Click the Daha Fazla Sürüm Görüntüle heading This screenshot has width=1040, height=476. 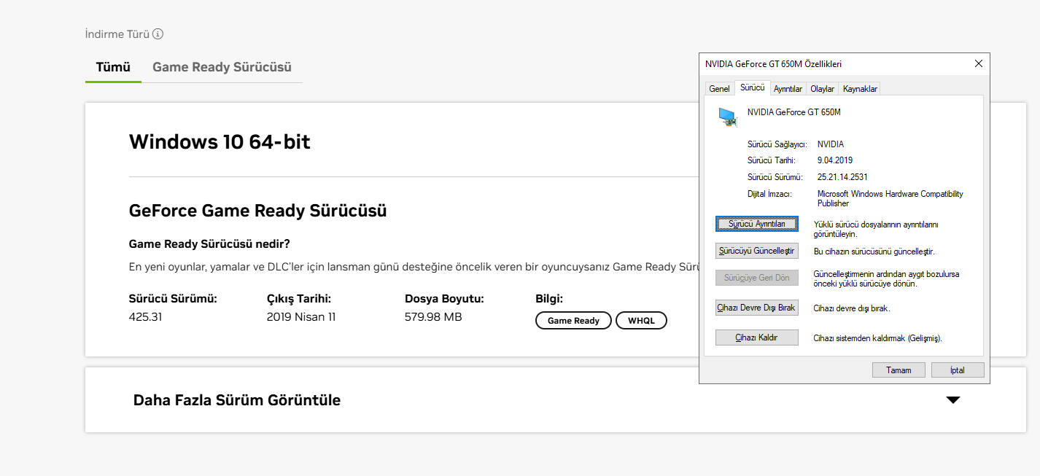[237, 400]
